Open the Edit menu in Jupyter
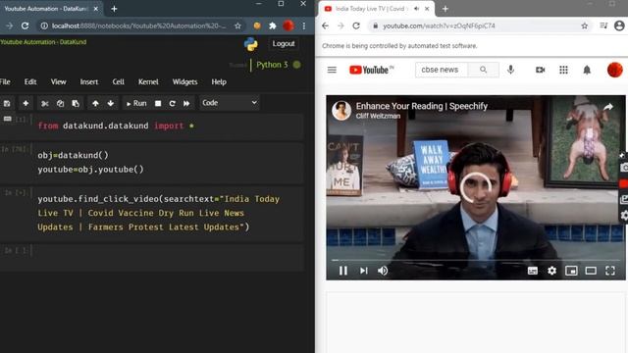Viewport: 628px width, 353px height. [x=30, y=81]
